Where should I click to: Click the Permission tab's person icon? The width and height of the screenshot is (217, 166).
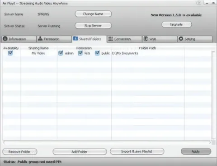(40, 39)
